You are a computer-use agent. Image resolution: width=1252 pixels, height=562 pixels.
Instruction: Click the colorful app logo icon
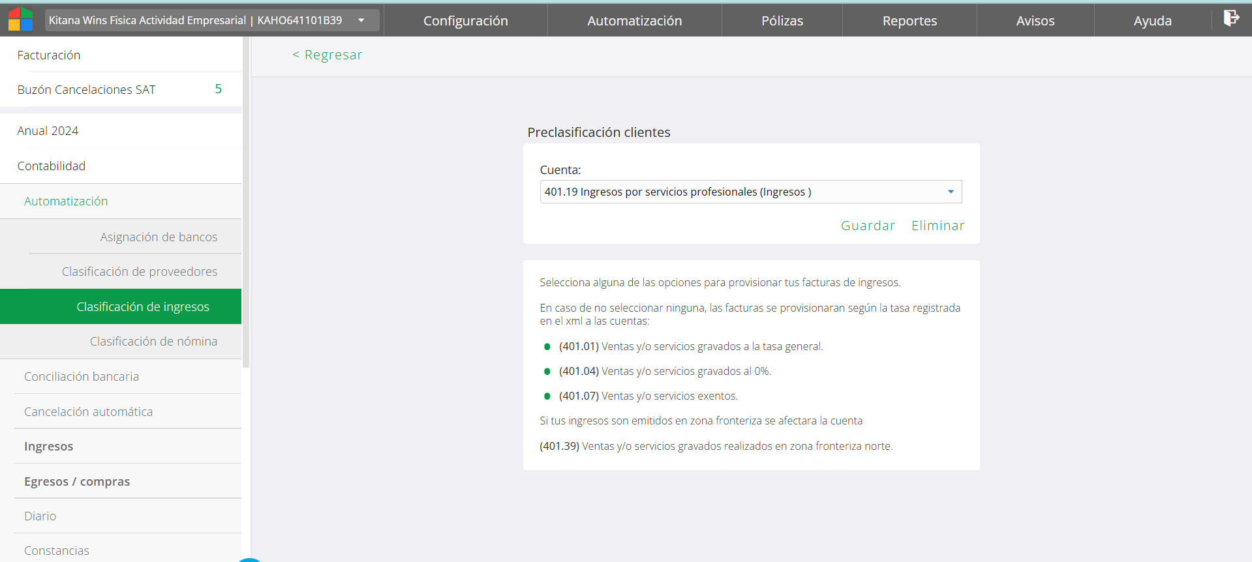point(20,20)
